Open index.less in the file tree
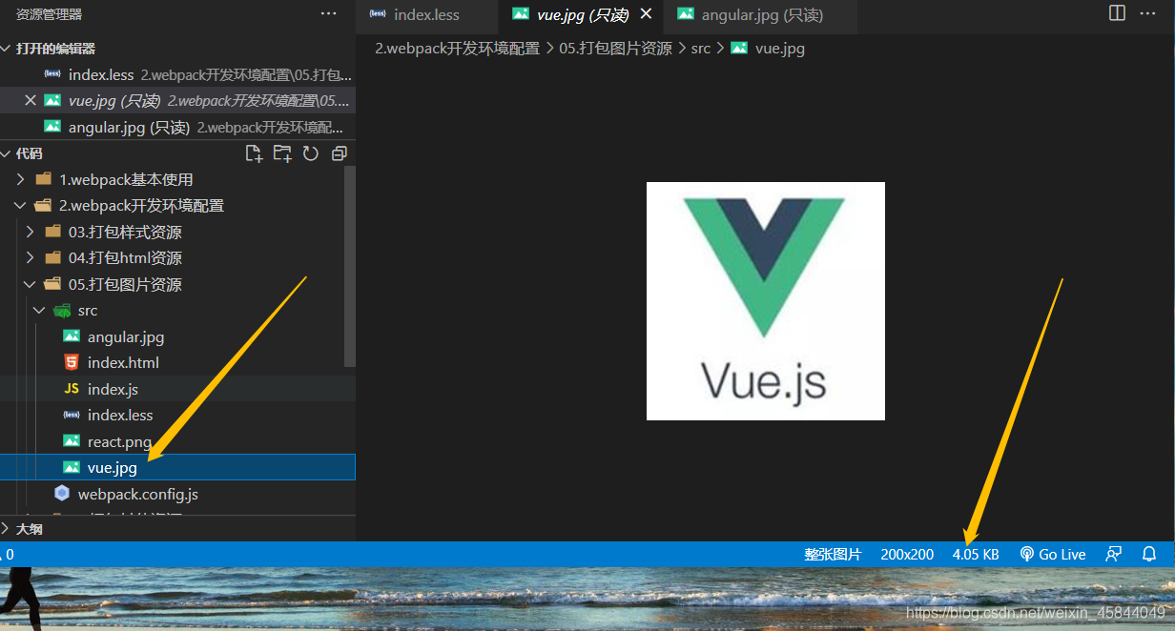The image size is (1175, 631). pos(172,416)
